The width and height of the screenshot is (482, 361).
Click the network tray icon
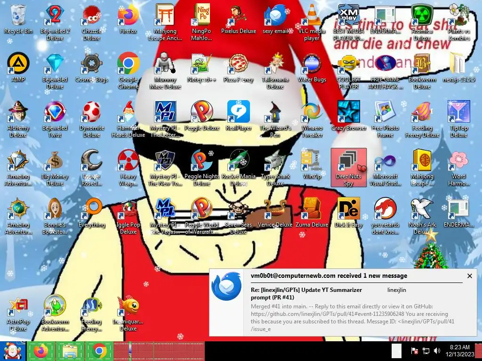[x=426, y=351]
